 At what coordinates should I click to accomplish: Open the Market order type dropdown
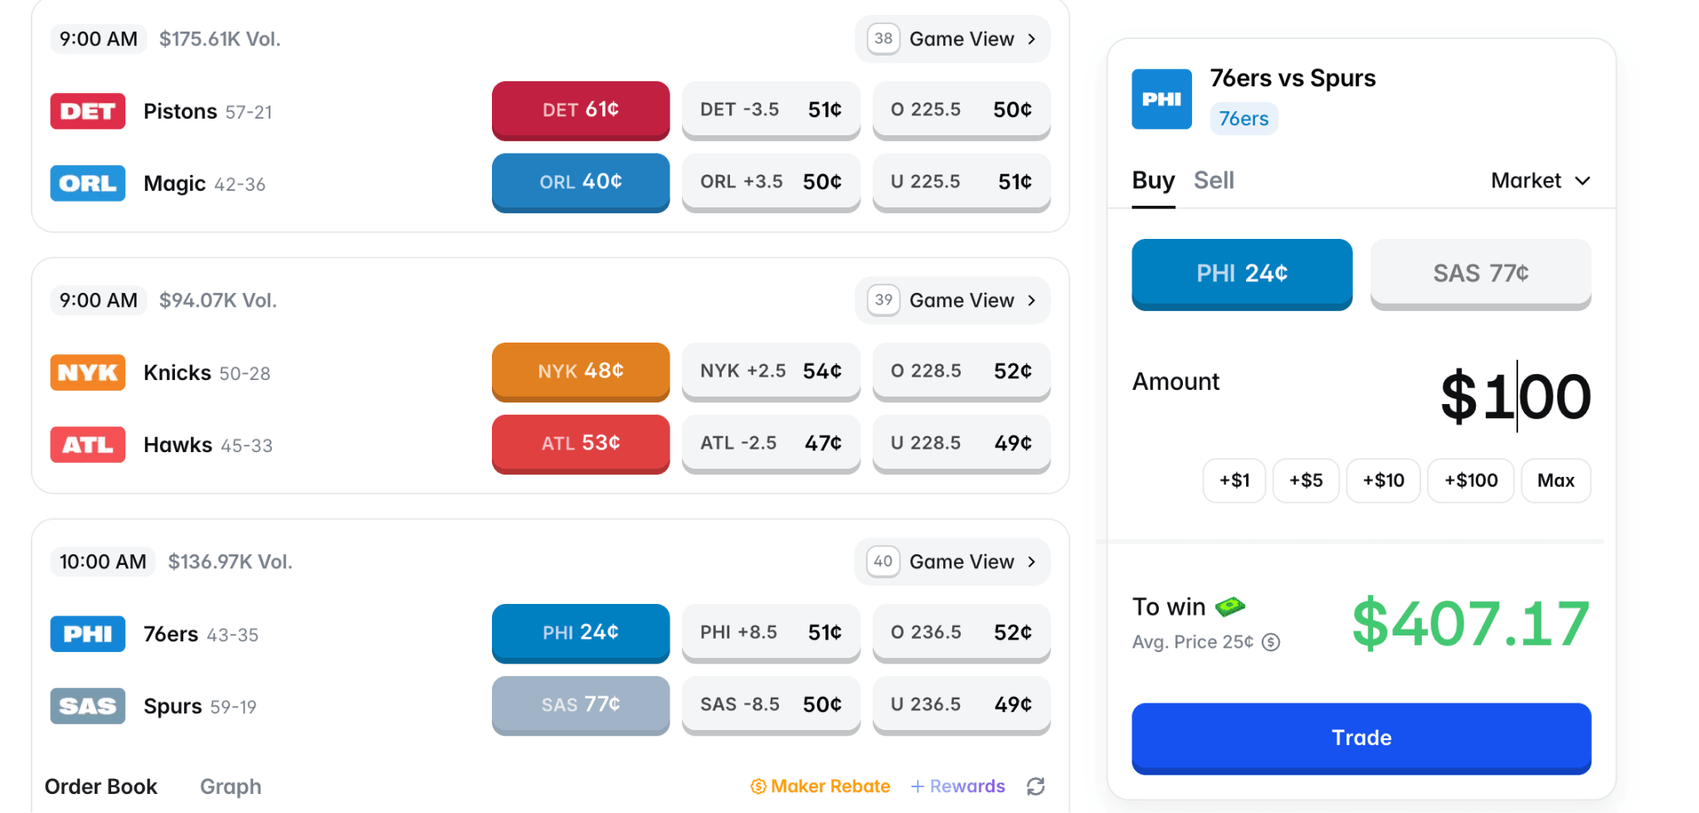1540,181
